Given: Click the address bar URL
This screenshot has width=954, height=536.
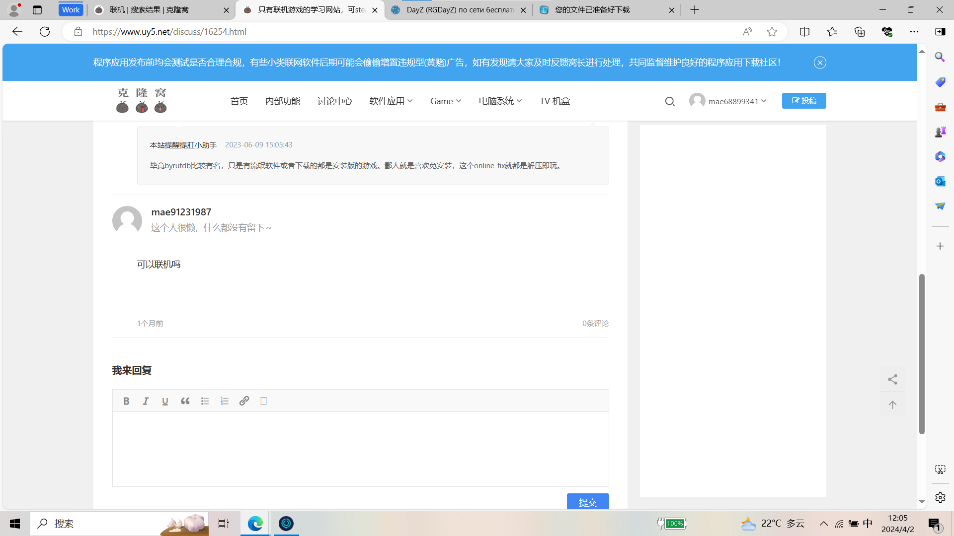Looking at the screenshot, I should click(x=169, y=32).
